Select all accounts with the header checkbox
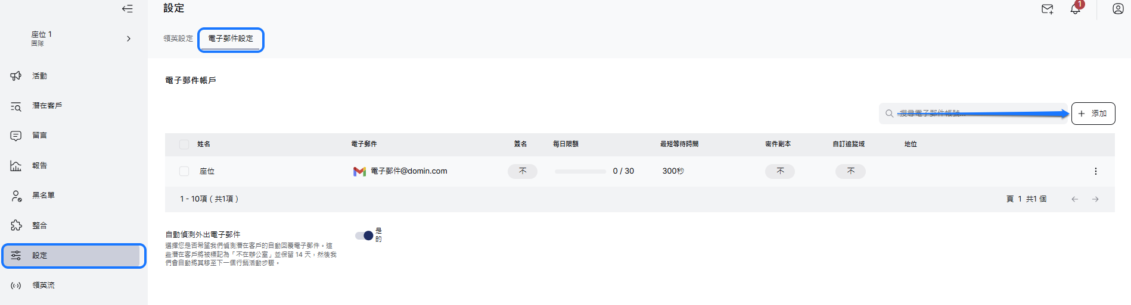Screen dimensions: 1131x305 (x=184, y=144)
